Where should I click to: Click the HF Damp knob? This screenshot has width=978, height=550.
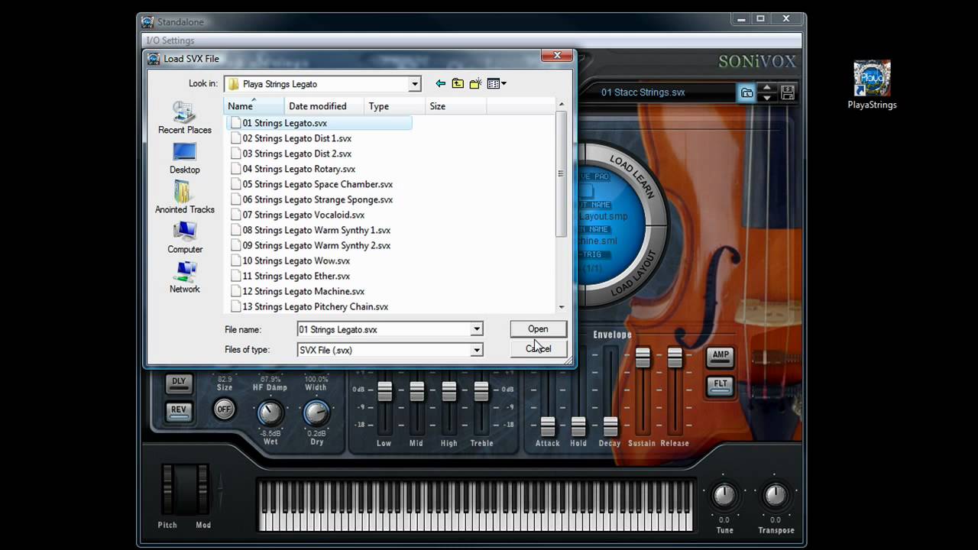coord(270,413)
